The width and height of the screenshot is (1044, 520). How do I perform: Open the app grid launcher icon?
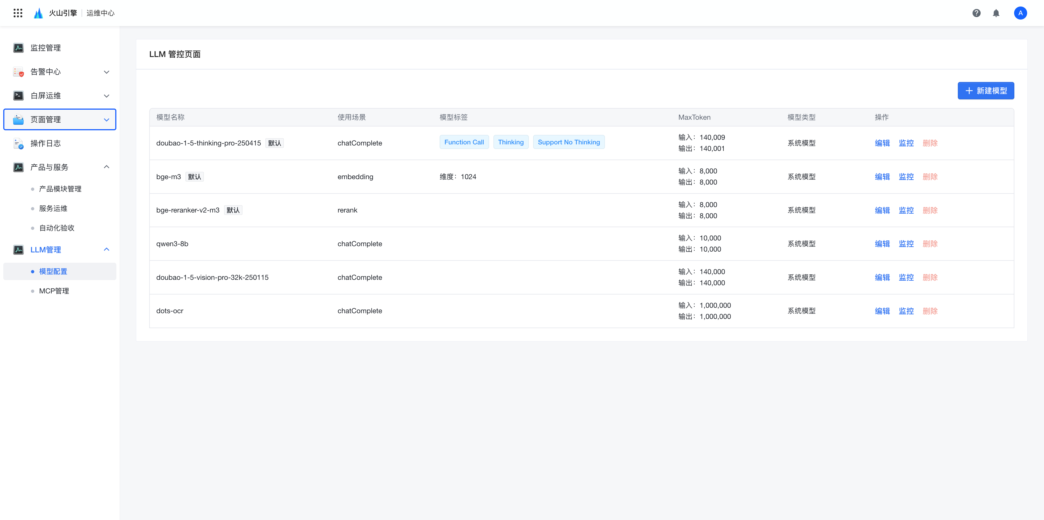(x=18, y=13)
